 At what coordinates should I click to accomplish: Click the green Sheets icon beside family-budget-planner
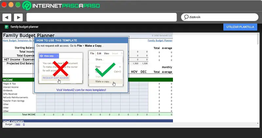click(7, 27)
